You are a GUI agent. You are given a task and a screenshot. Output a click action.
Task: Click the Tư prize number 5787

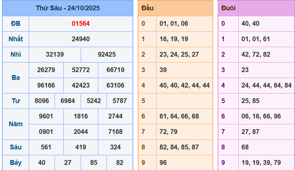tap(120, 101)
